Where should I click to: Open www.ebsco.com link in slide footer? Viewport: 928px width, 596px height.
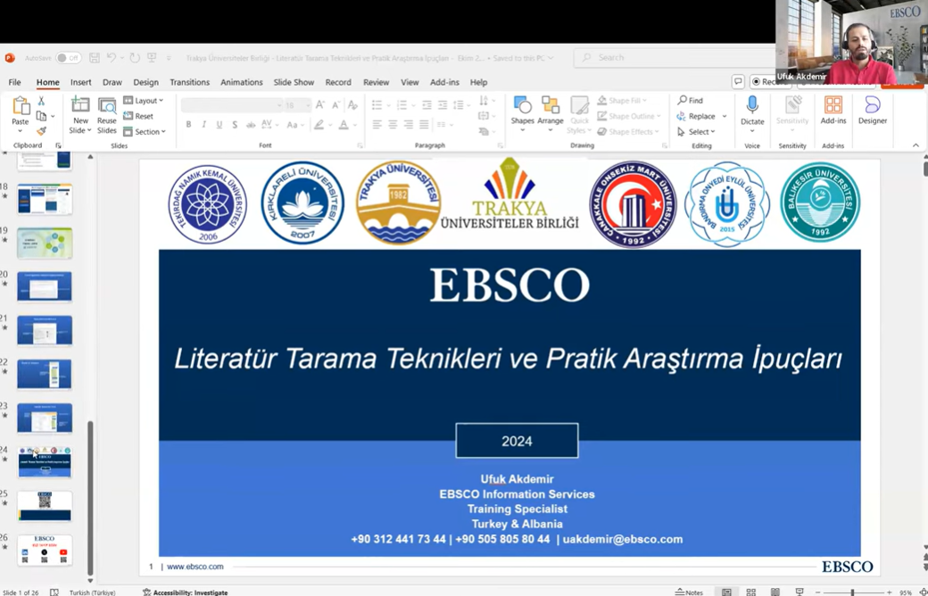point(195,567)
